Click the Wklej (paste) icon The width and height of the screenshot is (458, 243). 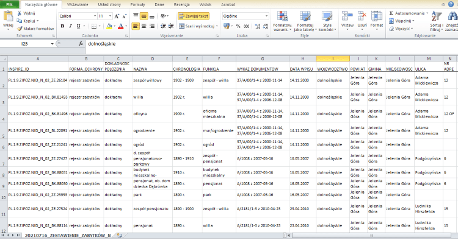click(8, 16)
